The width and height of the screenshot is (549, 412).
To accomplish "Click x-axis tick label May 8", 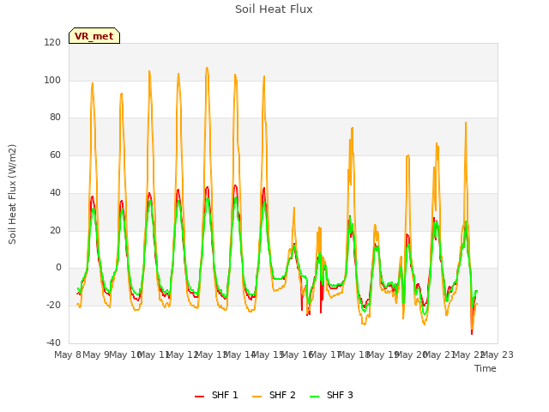I will pos(68,354).
